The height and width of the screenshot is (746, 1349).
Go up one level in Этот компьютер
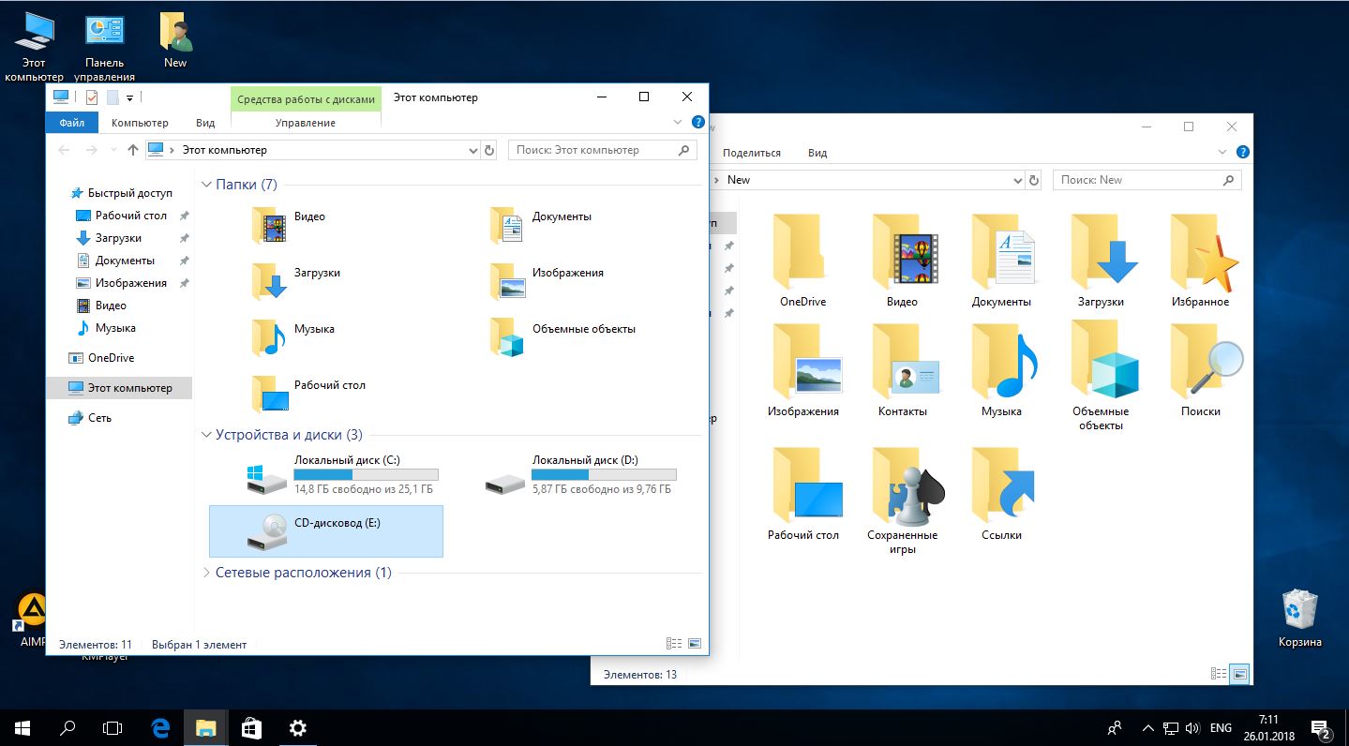point(133,150)
